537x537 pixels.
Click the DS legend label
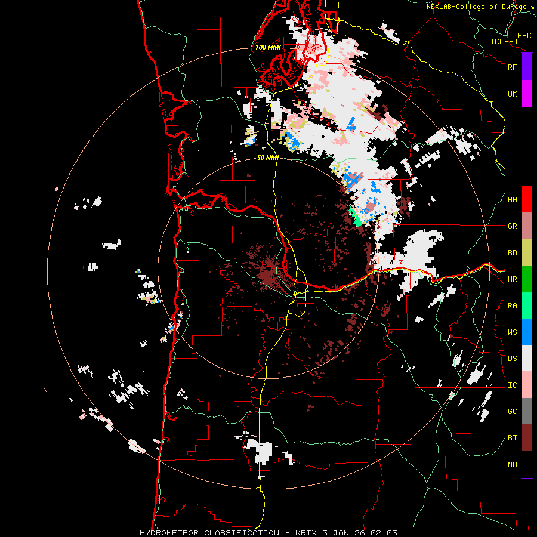pos(512,359)
